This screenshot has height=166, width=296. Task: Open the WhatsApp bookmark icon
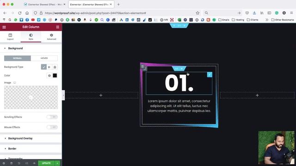(16, 20)
